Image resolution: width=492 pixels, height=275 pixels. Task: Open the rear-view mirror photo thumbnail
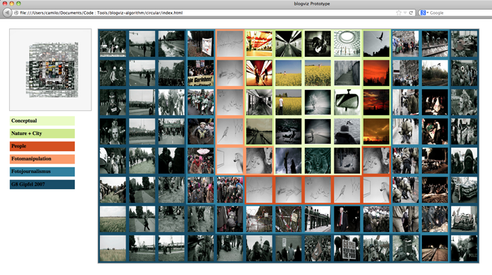pyautogui.click(x=347, y=102)
